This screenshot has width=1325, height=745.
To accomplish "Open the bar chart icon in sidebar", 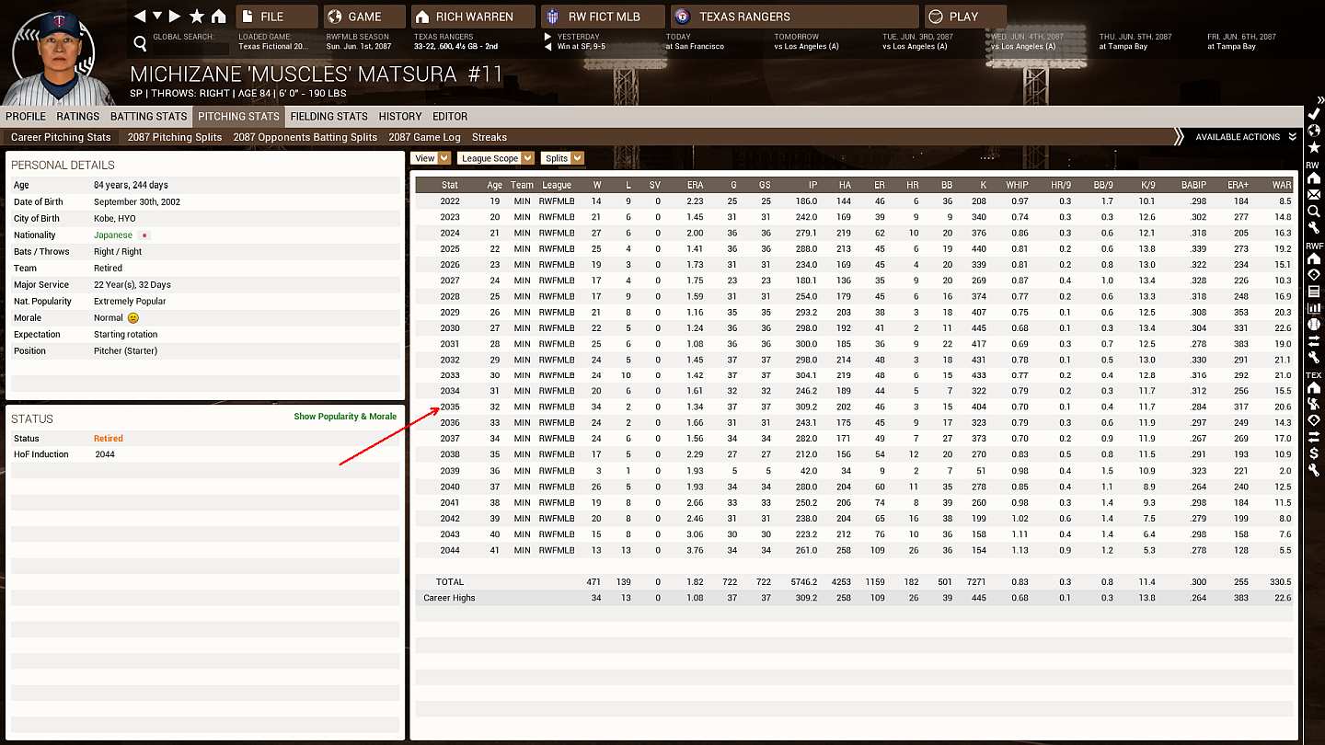I will pos(1314,308).
